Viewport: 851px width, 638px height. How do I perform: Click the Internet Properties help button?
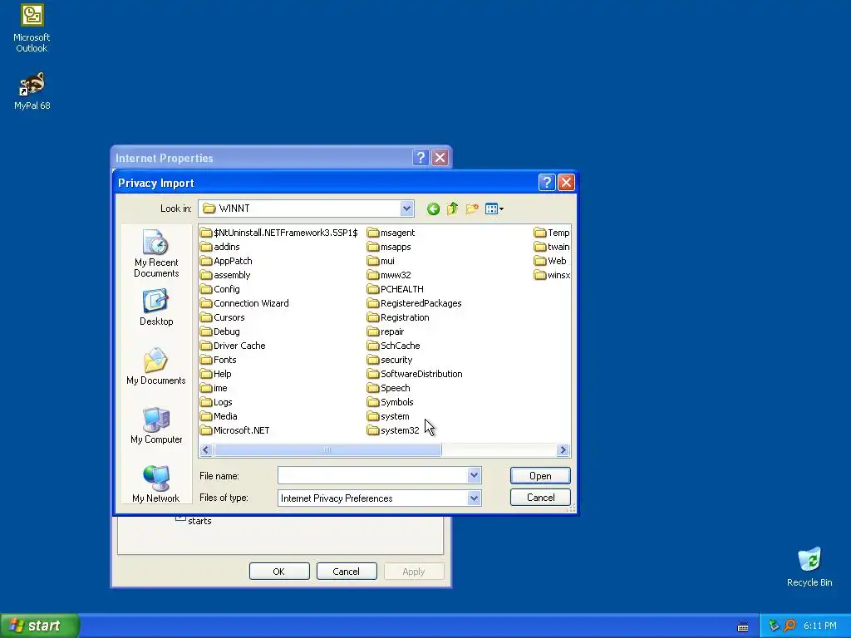coord(421,157)
